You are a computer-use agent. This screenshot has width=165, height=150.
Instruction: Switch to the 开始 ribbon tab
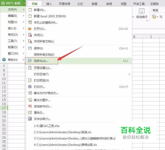pos(35,4)
